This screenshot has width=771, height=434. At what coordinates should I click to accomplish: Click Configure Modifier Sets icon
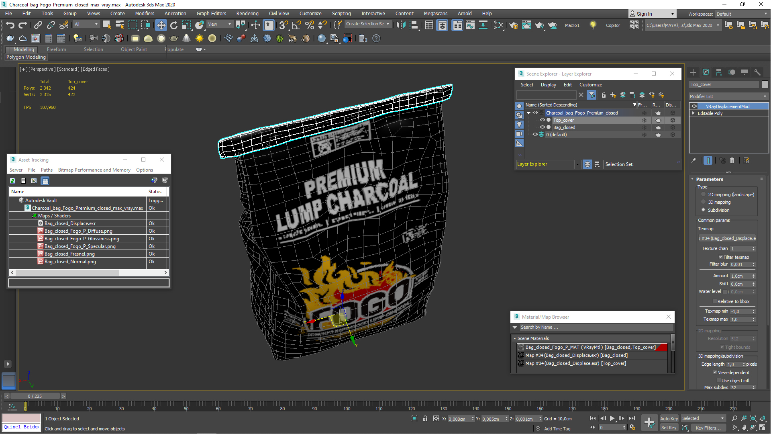pyautogui.click(x=747, y=160)
